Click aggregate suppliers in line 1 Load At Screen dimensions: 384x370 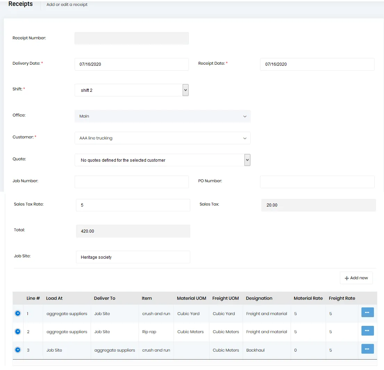tap(67, 314)
